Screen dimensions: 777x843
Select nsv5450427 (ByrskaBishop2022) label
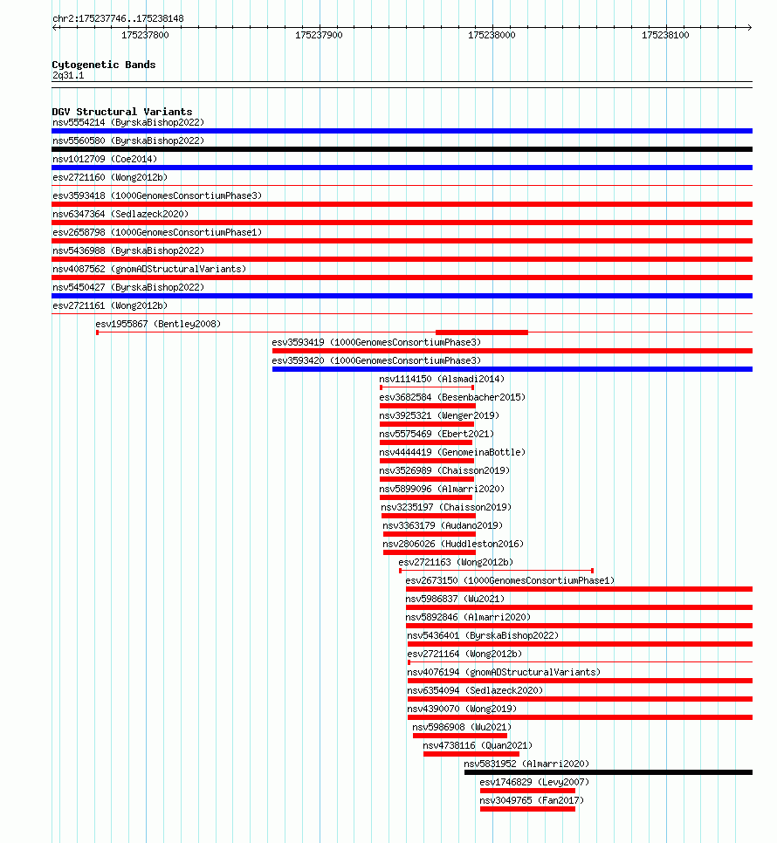128,287
